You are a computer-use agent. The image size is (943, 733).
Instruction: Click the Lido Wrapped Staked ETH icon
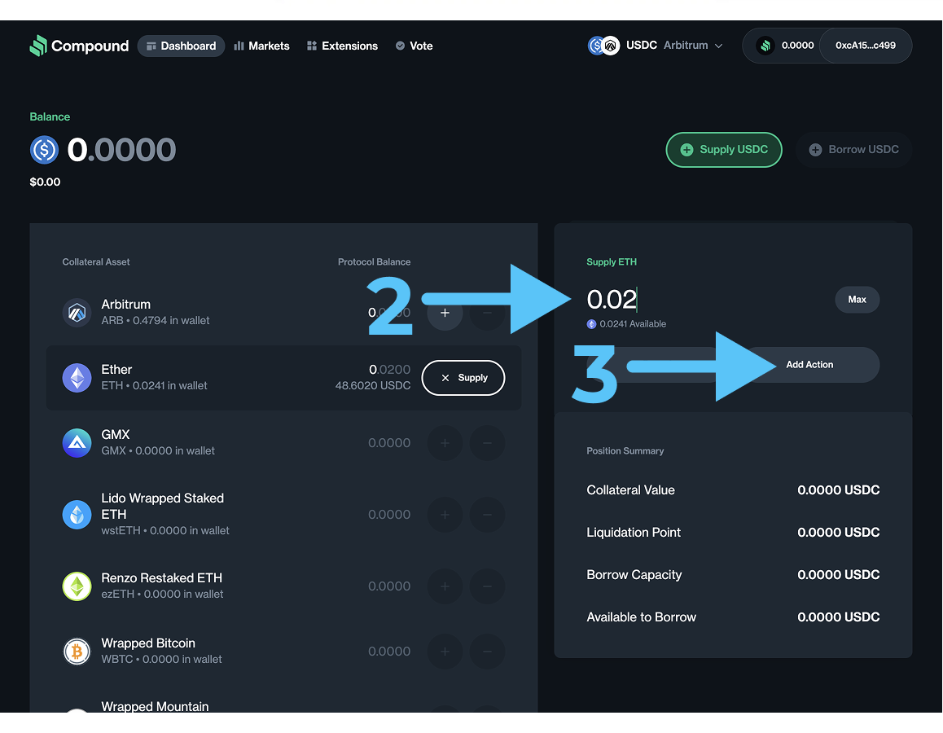[x=77, y=514]
